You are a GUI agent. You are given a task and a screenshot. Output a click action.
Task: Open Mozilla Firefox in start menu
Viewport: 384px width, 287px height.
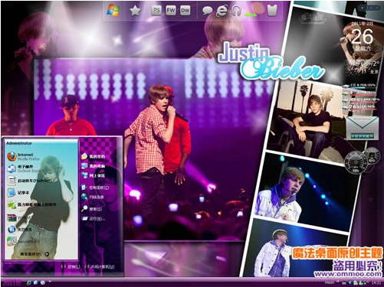click(23, 156)
